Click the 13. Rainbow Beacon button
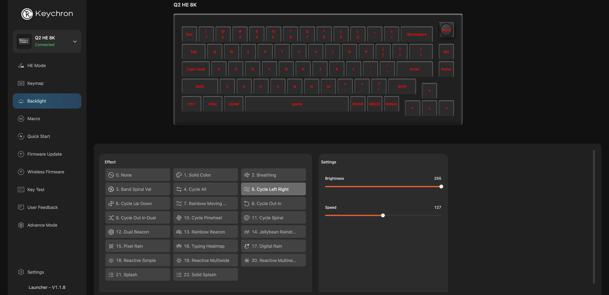 click(x=205, y=232)
